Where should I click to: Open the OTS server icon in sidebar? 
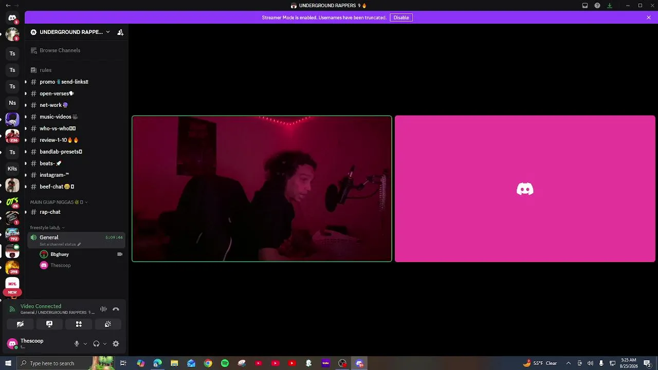(x=12, y=201)
